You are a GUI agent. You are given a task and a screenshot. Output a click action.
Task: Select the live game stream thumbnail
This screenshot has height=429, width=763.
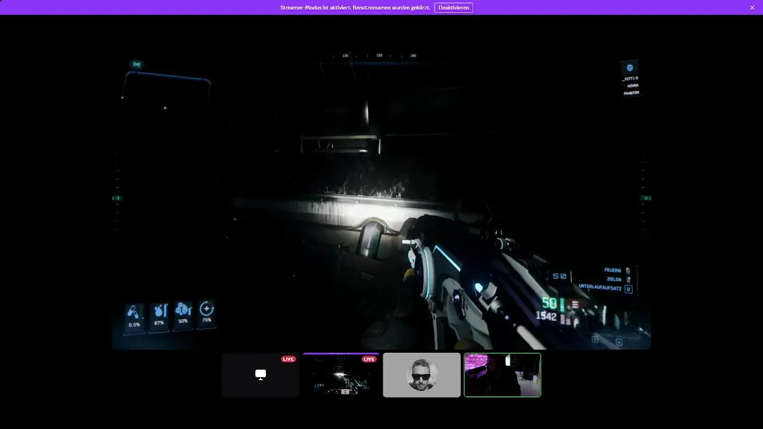(341, 375)
